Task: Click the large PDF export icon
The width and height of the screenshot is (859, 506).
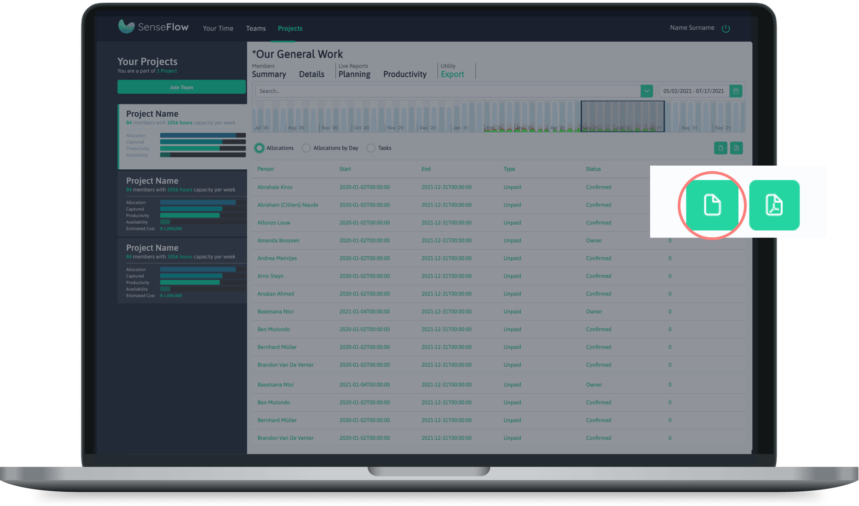Action: [x=774, y=205]
